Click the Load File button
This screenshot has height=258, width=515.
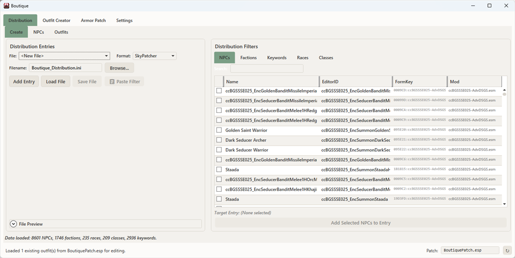click(x=55, y=81)
